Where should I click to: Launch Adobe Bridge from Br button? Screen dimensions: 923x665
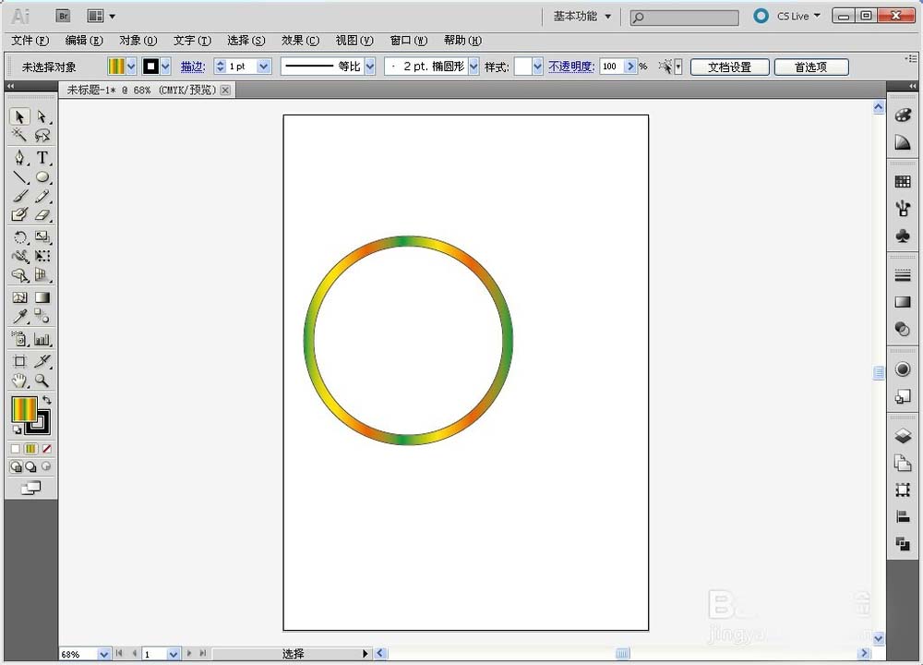(63, 16)
